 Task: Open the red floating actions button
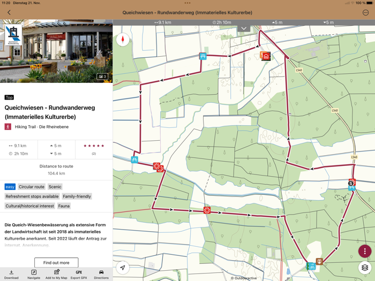click(365, 251)
